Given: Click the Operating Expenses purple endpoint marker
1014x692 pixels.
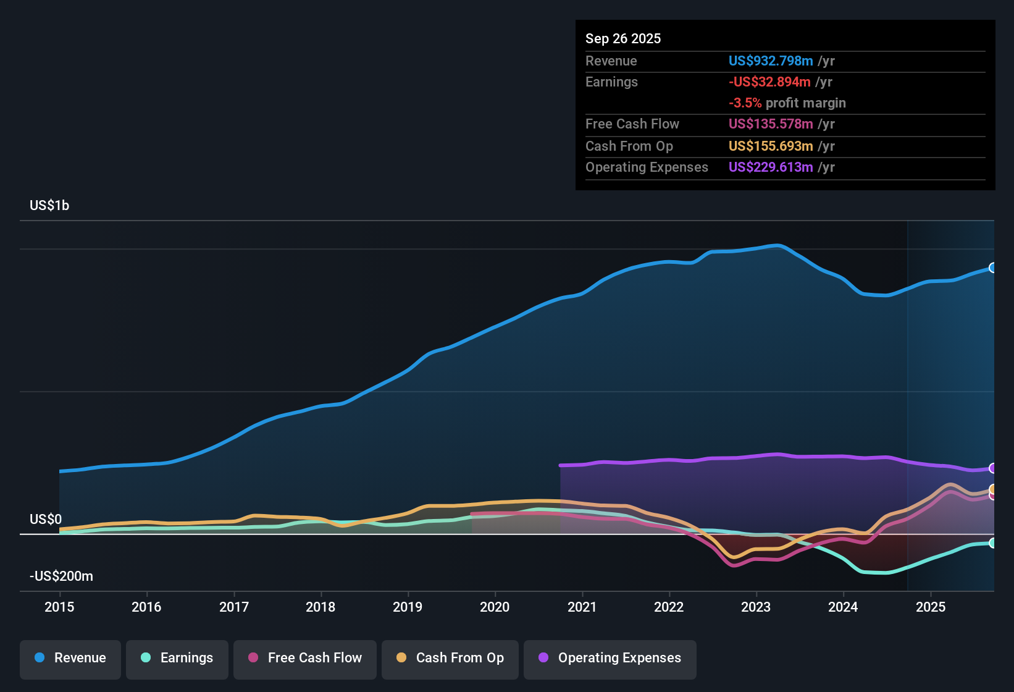Looking at the screenshot, I should [993, 468].
